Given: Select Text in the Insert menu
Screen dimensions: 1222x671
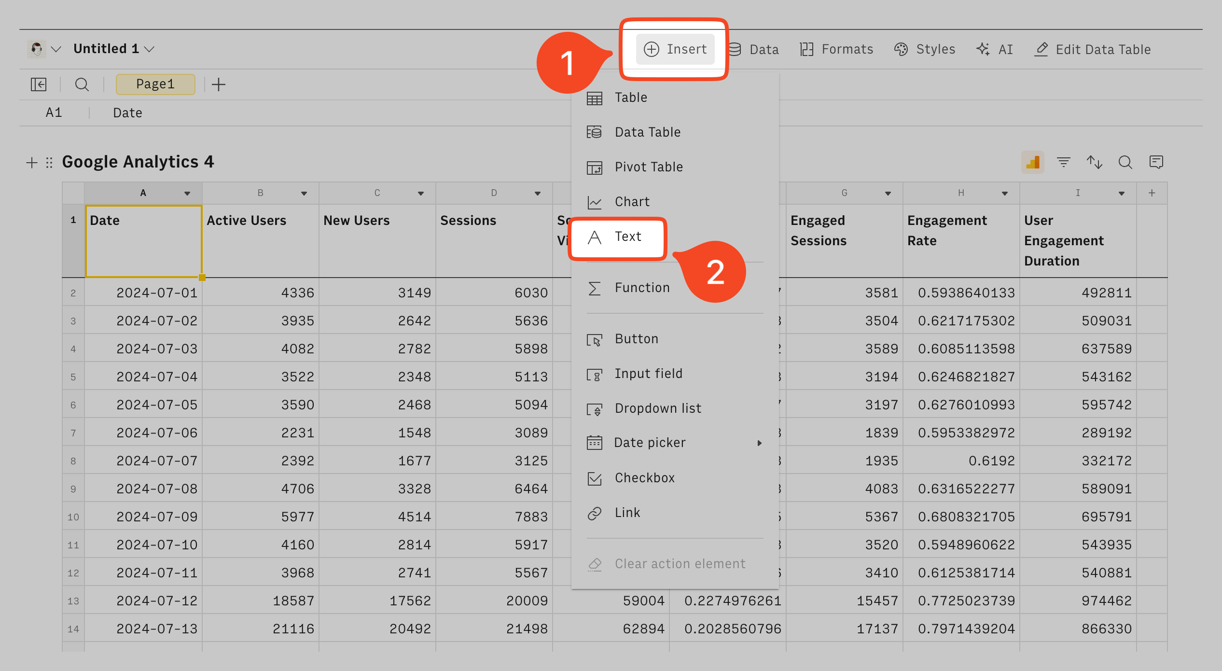Looking at the screenshot, I should (x=627, y=237).
